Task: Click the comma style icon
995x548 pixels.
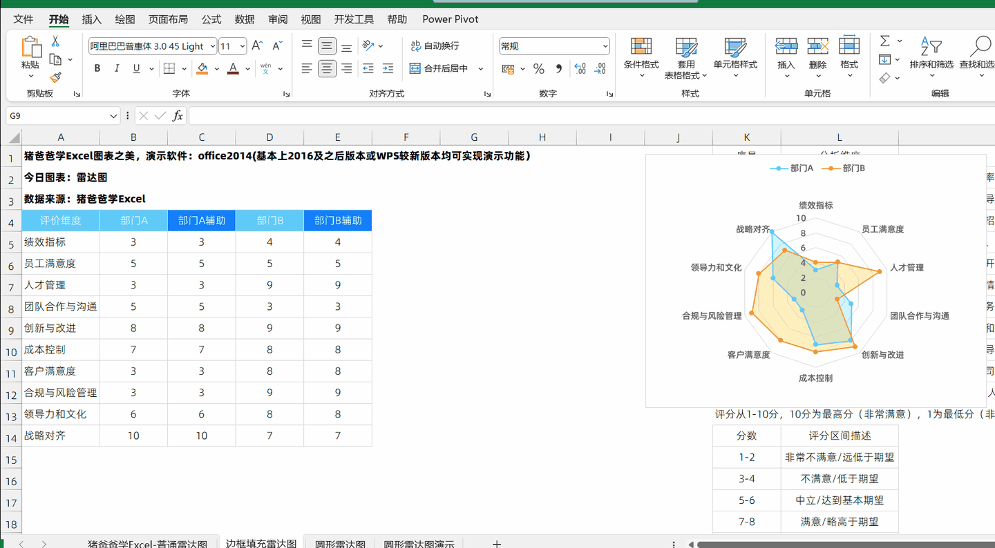Action: click(x=559, y=68)
